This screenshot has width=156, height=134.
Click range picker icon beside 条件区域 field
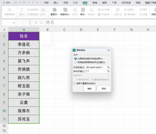[x=108, y=71]
